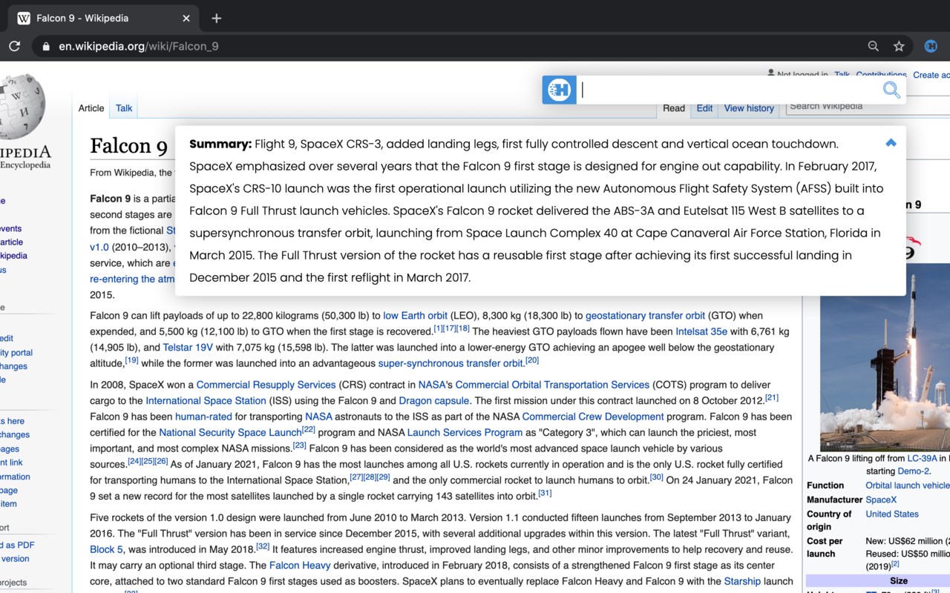This screenshot has width=950, height=593.
Task: Open the View history tab
Action: [749, 108]
